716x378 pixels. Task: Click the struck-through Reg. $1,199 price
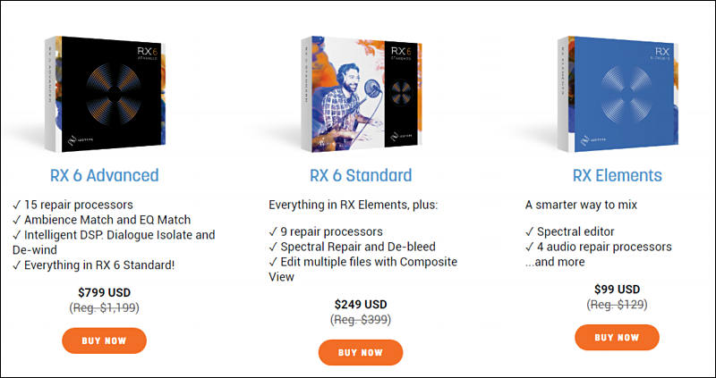pos(104,307)
